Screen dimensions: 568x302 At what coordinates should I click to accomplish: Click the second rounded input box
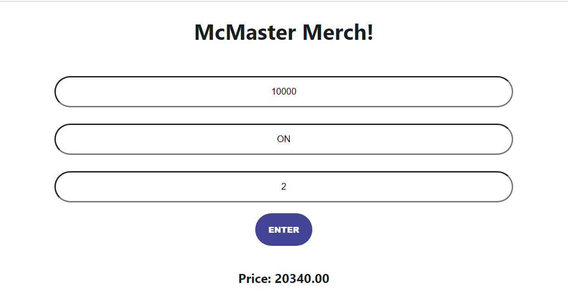tap(283, 139)
